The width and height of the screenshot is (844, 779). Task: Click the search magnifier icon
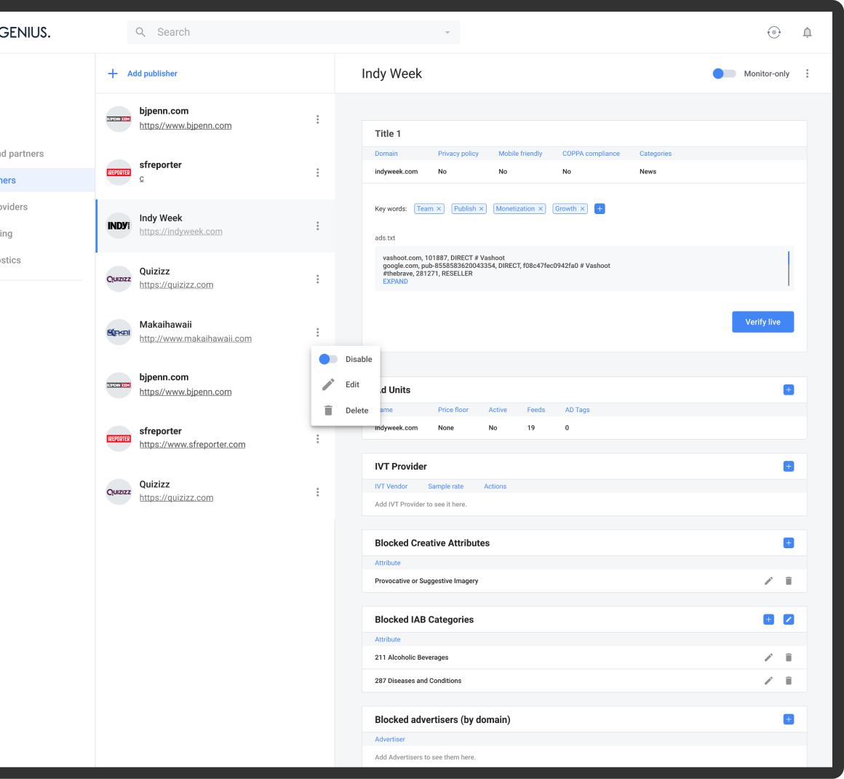(x=140, y=32)
